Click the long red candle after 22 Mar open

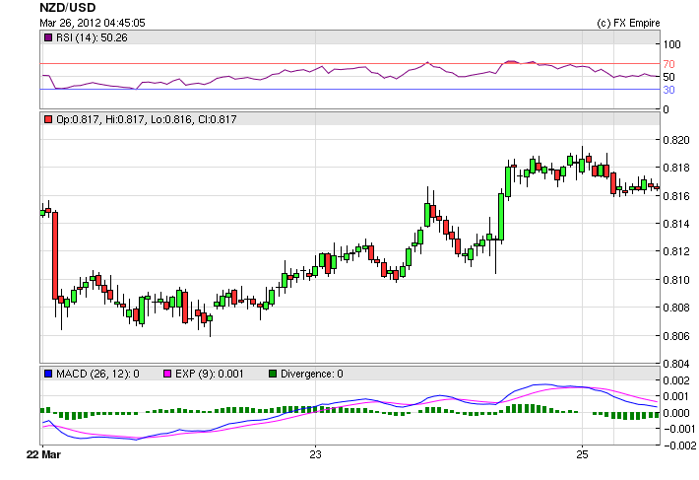pyautogui.click(x=55, y=255)
